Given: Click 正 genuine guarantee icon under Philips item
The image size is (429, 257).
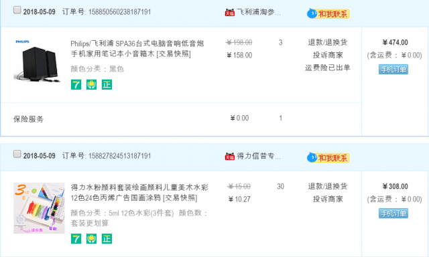Looking at the screenshot, I should (x=107, y=84).
